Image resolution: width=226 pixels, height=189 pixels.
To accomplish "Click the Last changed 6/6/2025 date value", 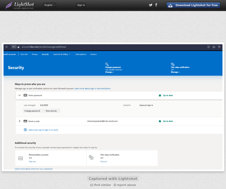I will [x=44, y=105].
